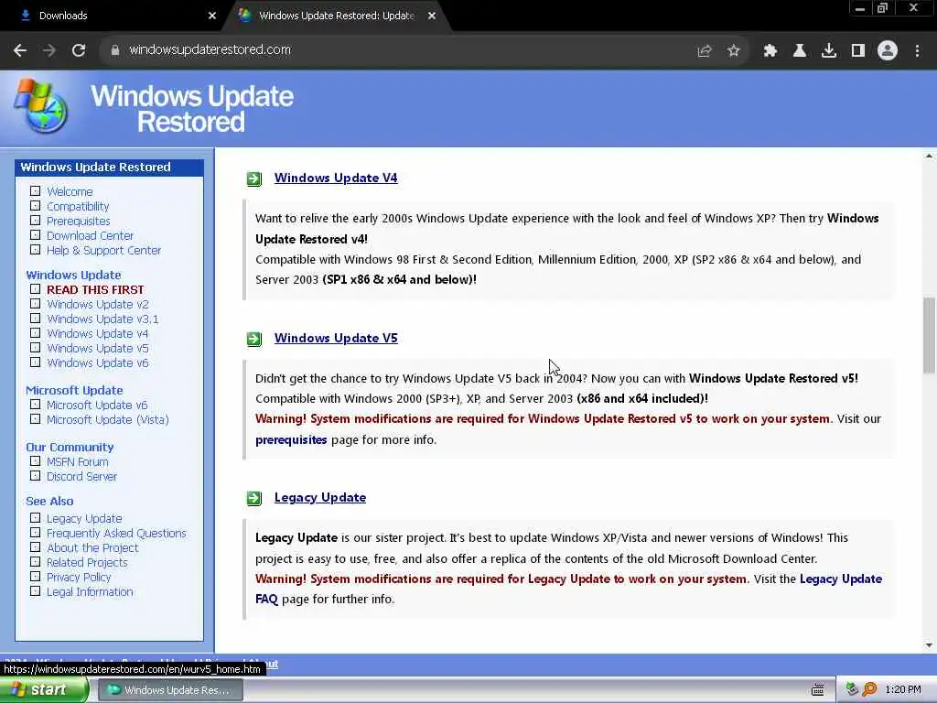Open the downloads tray icon in toolbar

tap(829, 51)
